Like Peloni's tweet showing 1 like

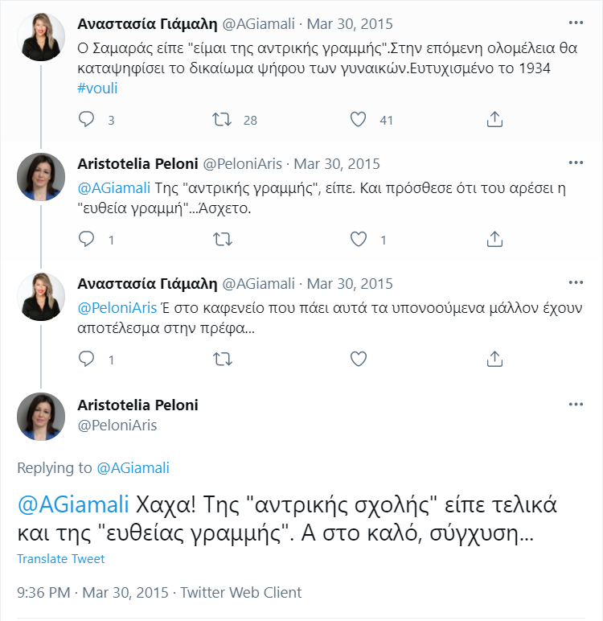(359, 239)
